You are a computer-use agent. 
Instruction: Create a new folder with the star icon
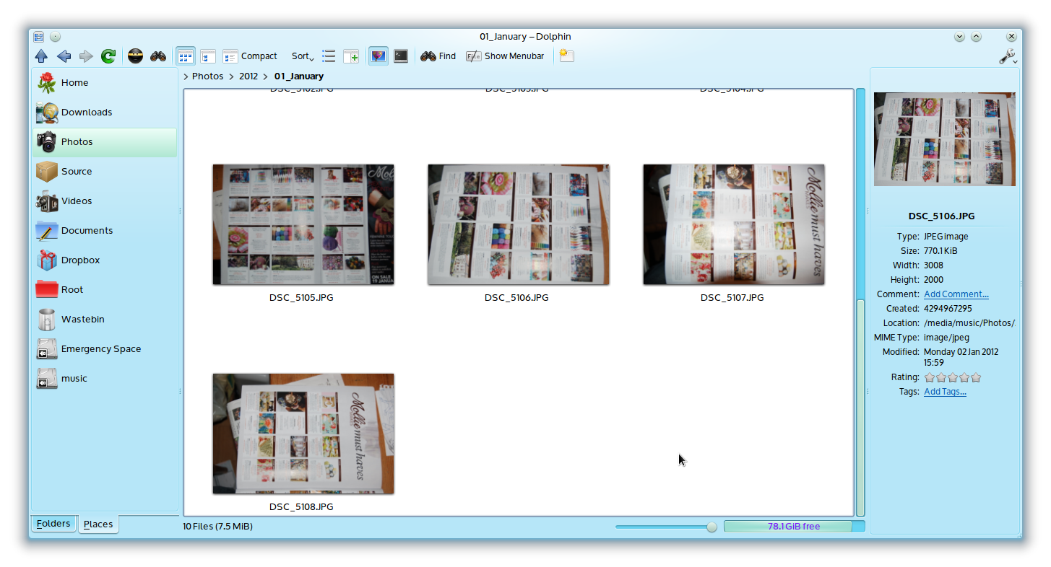[x=566, y=56]
